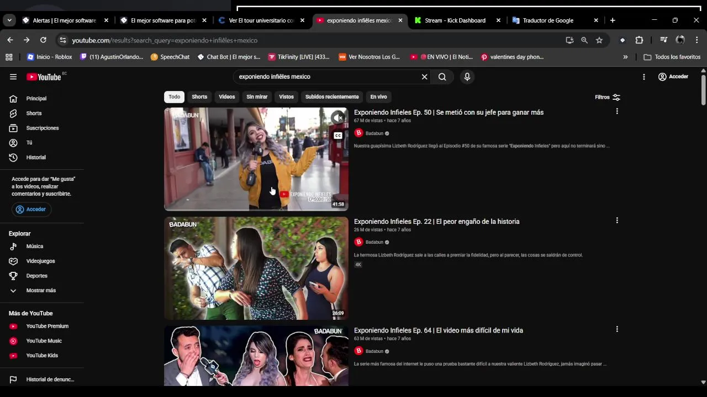Viewport: 707px width, 397px height.
Task: Expand Mostrar más in sidebar
Action: point(42,291)
